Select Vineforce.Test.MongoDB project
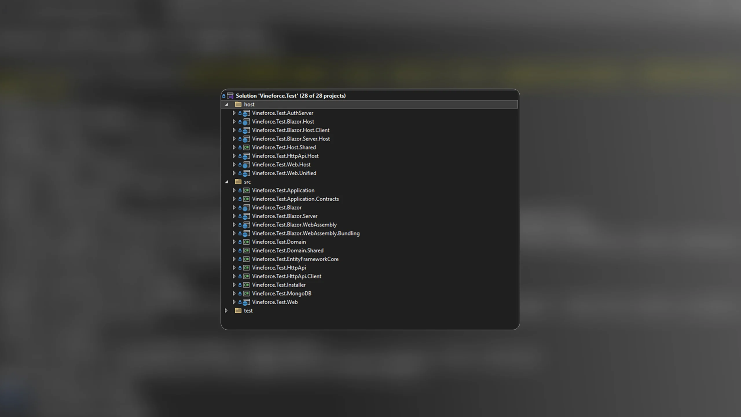Viewport: 741px width, 417px height. coord(282,293)
